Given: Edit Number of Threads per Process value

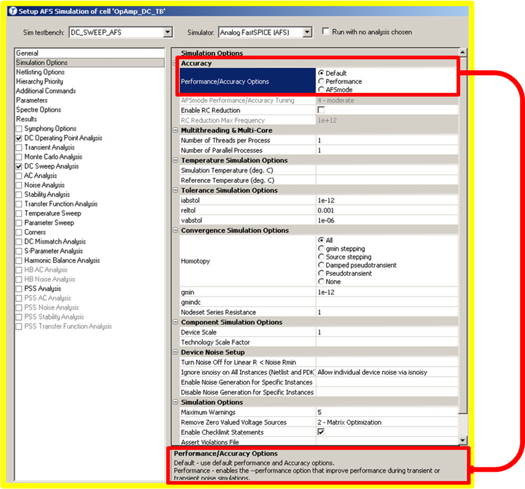Looking at the screenshot, I should (x=386, y=140).
